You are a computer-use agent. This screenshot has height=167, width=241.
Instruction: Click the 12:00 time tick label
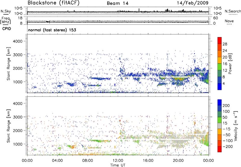(118, 161)
